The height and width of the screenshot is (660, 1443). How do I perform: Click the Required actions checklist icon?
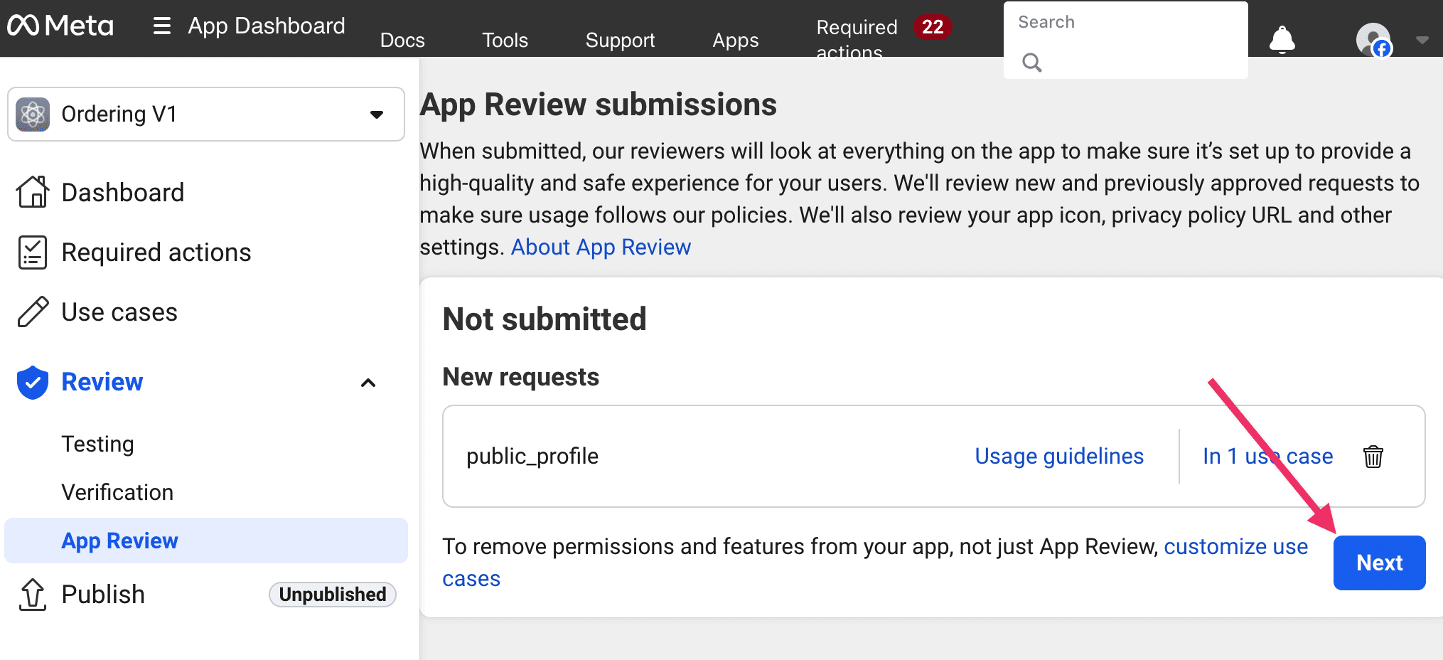(33, 252)
